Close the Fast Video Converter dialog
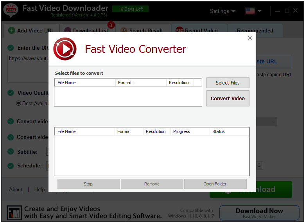This screenshot has height=223, width=305. pos(250,38)
